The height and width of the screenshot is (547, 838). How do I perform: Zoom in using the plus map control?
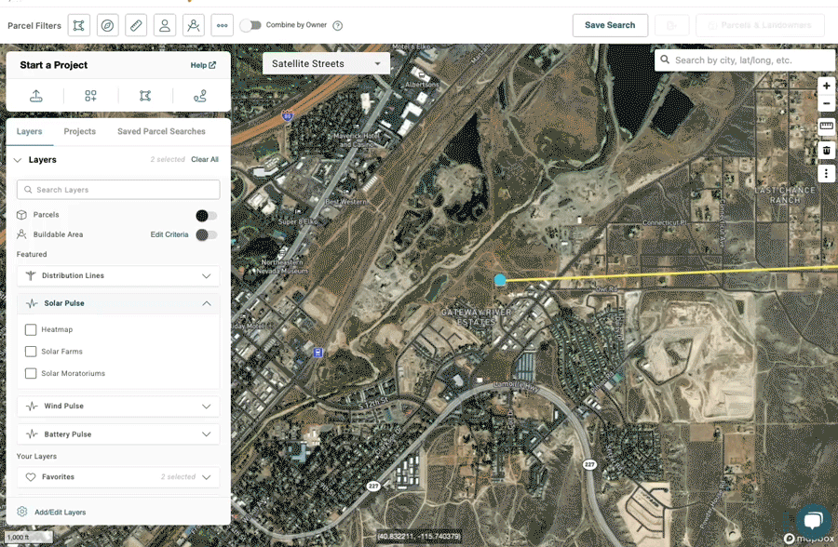(x=827, y=86)
